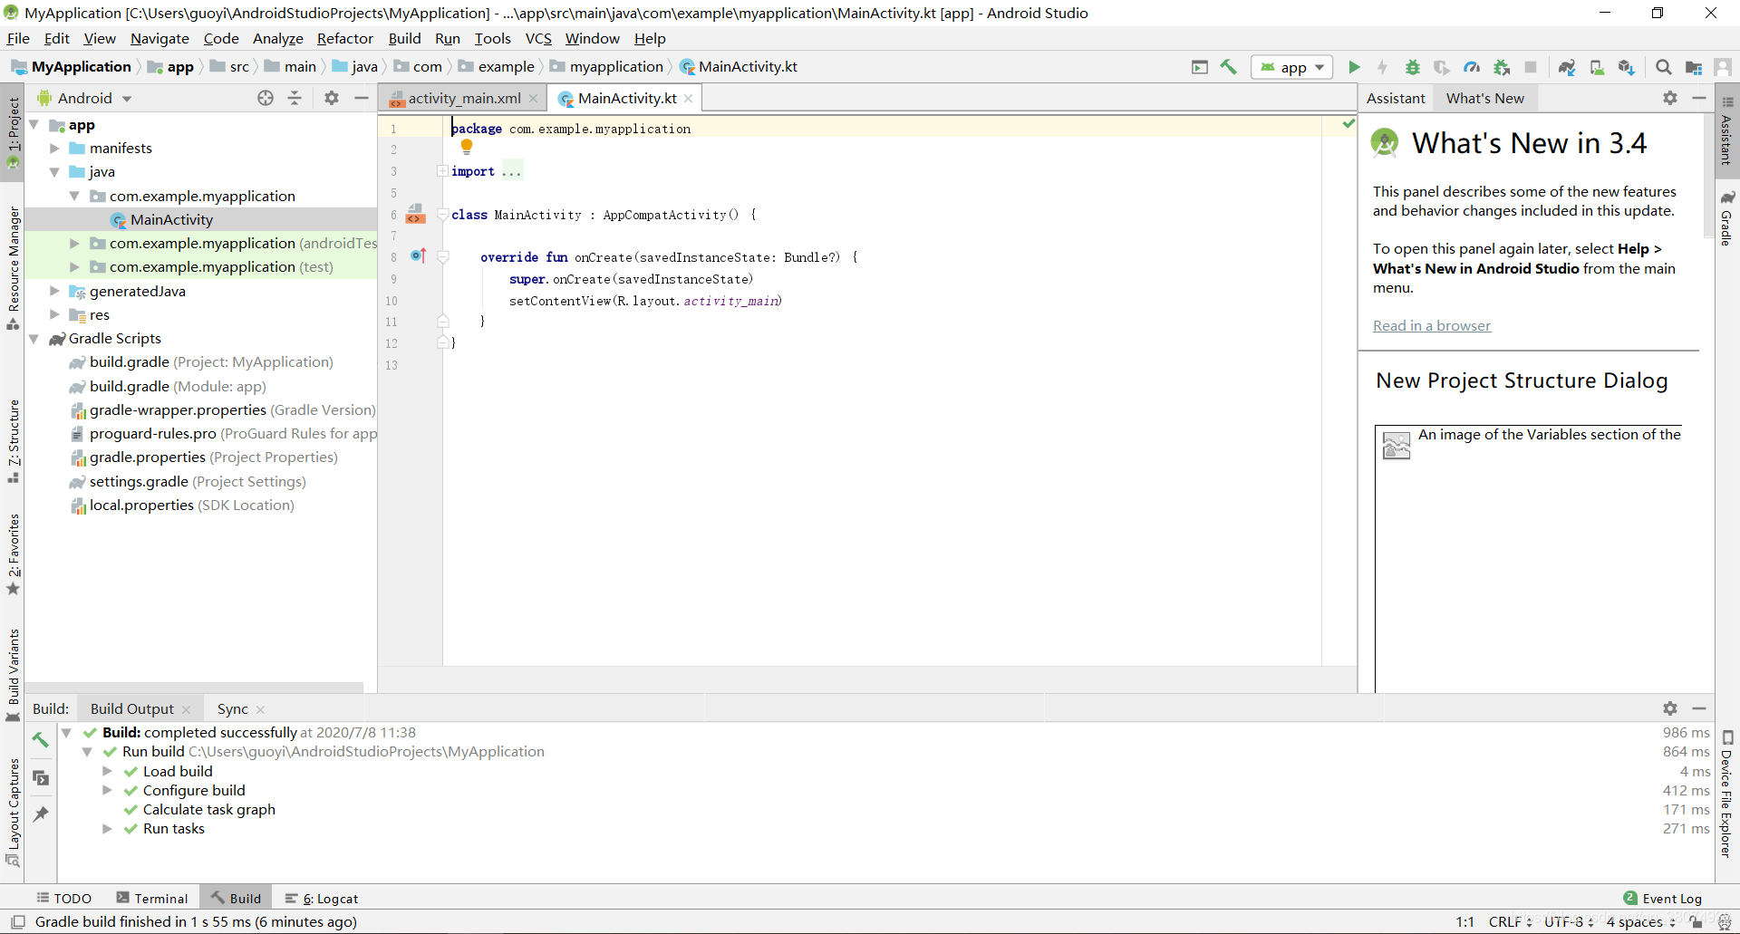Toggle the Layout Captures tool window

[13, 812]
